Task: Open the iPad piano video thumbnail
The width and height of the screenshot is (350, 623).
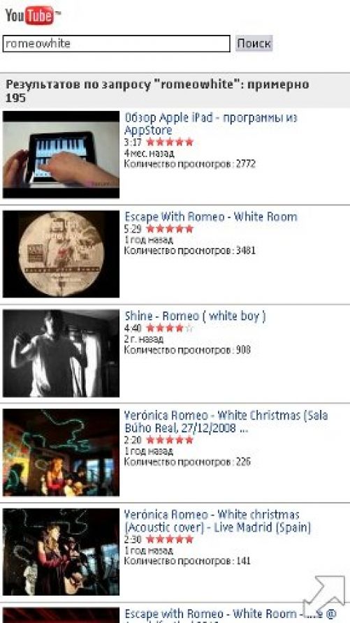Action: 61,154
